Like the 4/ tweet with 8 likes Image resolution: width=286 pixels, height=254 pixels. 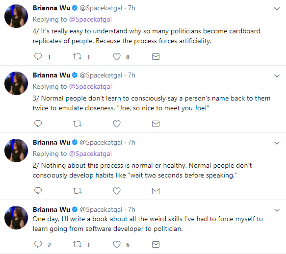tap(117, 56)
